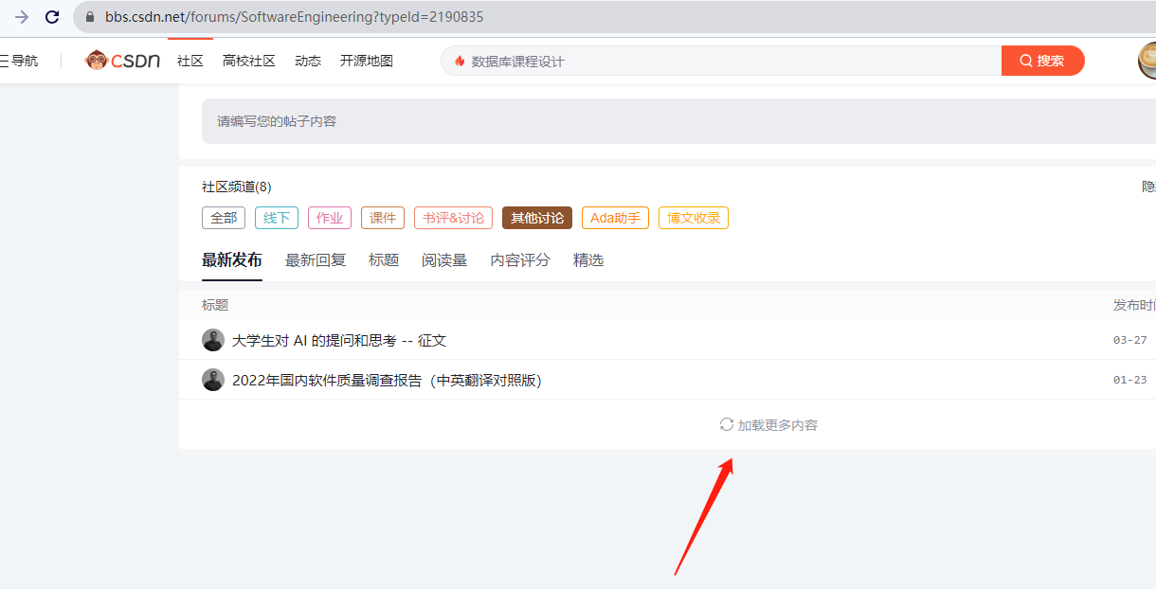Select the 作业 channel tag
The width and height of the screenshot is (1156, 589).
[x=330, y=218]
